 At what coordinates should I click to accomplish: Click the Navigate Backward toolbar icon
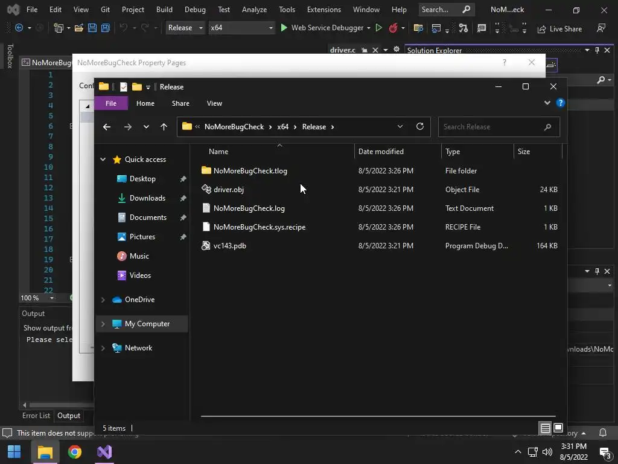tap(19, 28)
